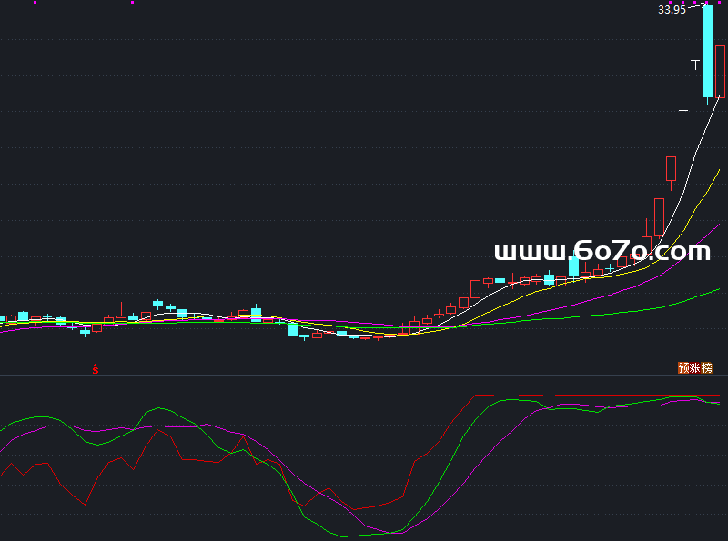728x541 pixels.
Task: Select the green moving average line
Action: 637,311
